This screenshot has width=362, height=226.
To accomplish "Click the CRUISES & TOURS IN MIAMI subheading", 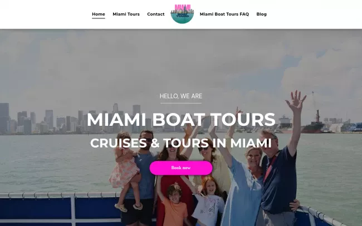I will tap(181, 143).
